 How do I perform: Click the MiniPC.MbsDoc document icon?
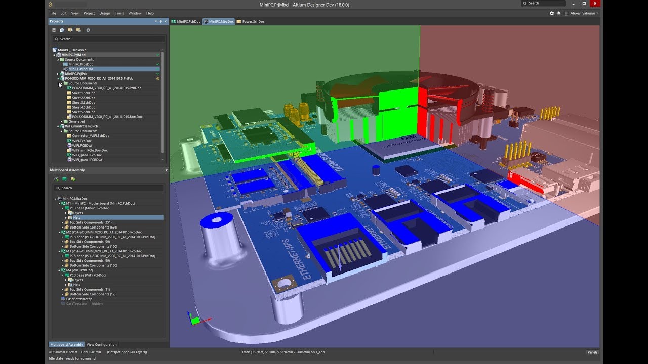(x=65, y=64)
